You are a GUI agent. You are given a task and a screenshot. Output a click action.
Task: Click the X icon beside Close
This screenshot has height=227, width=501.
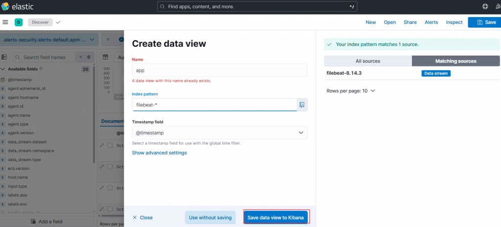135,217
